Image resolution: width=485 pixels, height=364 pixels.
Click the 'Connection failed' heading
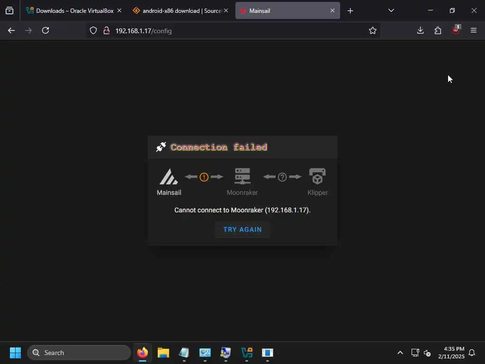[219, 147]
